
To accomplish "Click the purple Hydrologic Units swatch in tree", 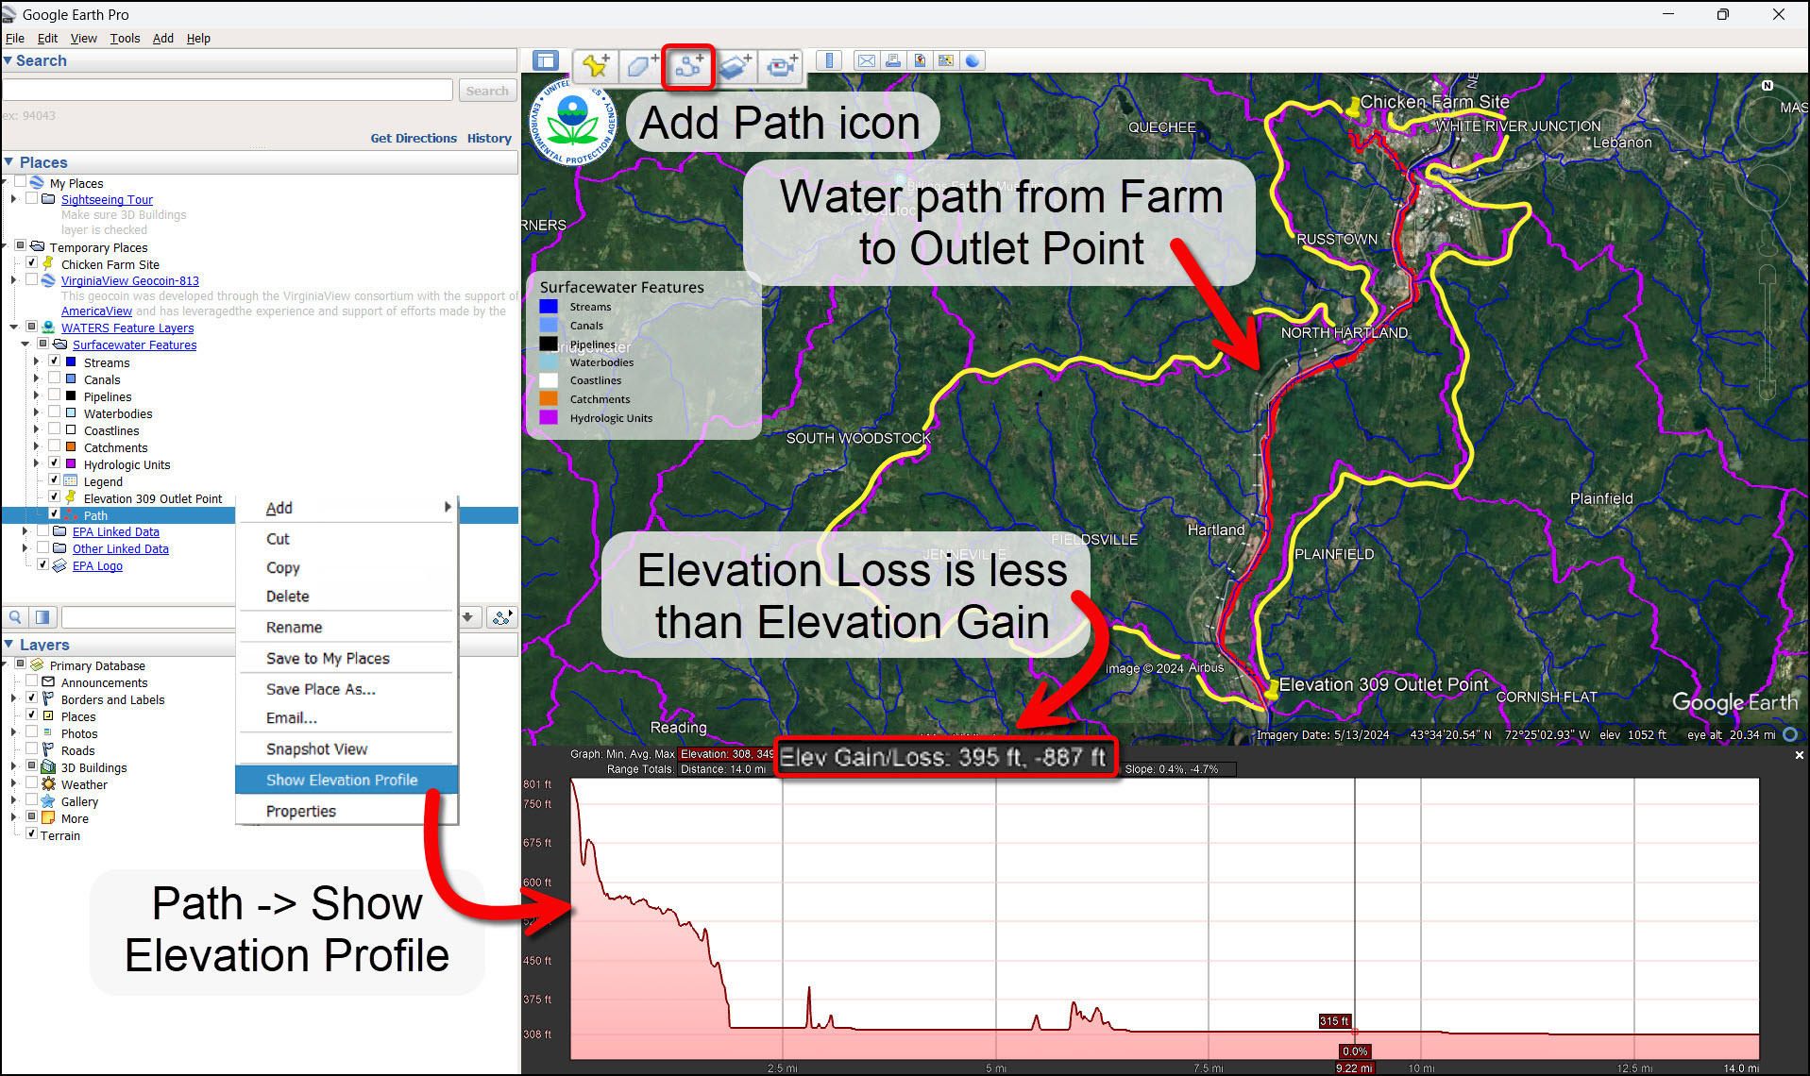I will tap(71, 463).
